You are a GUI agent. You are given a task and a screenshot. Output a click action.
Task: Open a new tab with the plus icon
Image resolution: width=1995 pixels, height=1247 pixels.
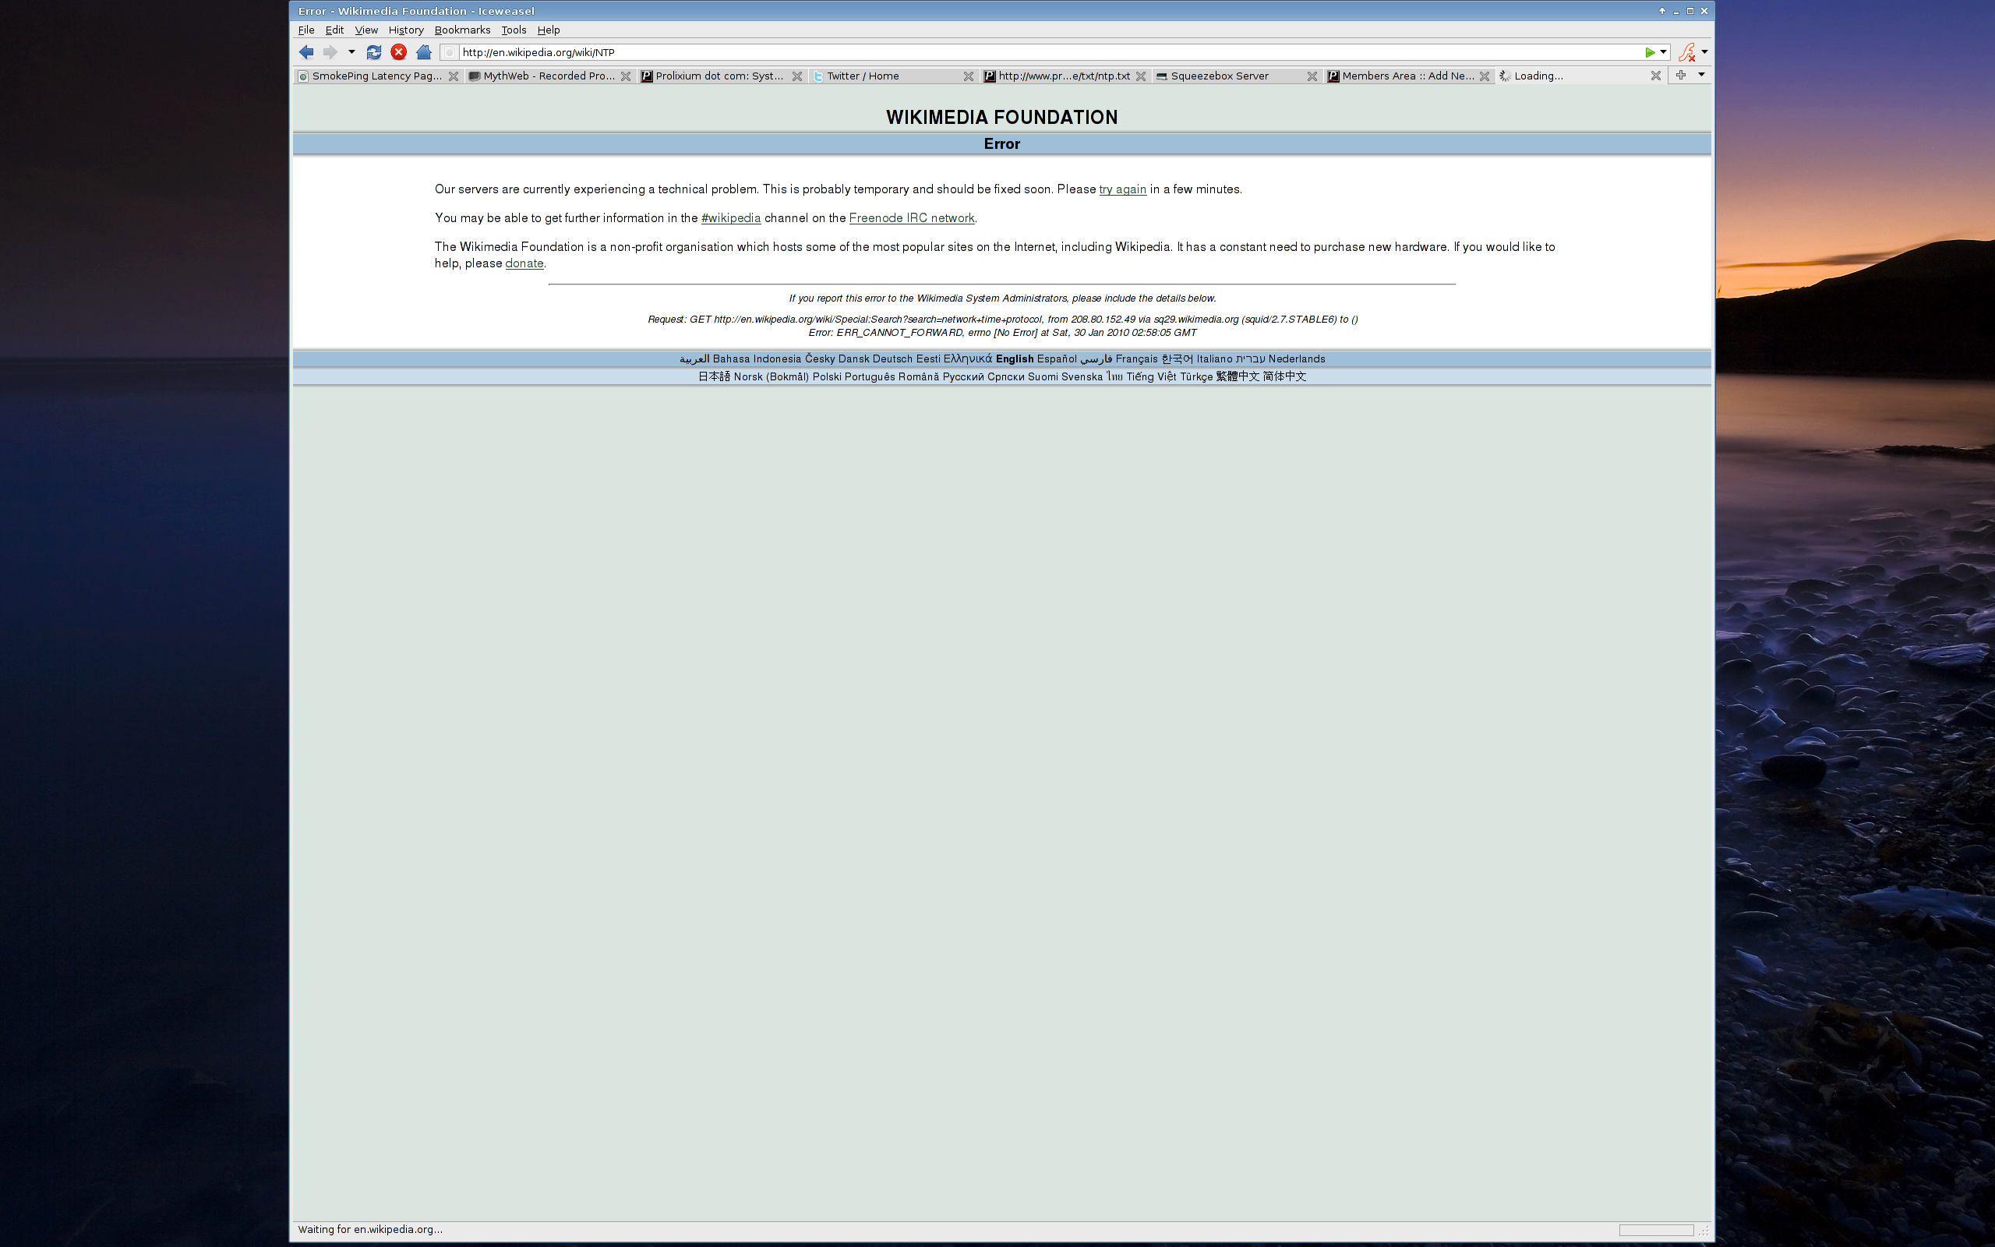(1681, 75)
